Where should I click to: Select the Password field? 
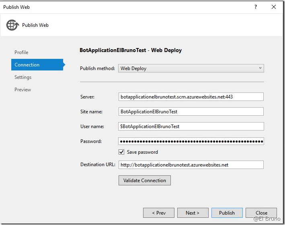pos(191,141)
